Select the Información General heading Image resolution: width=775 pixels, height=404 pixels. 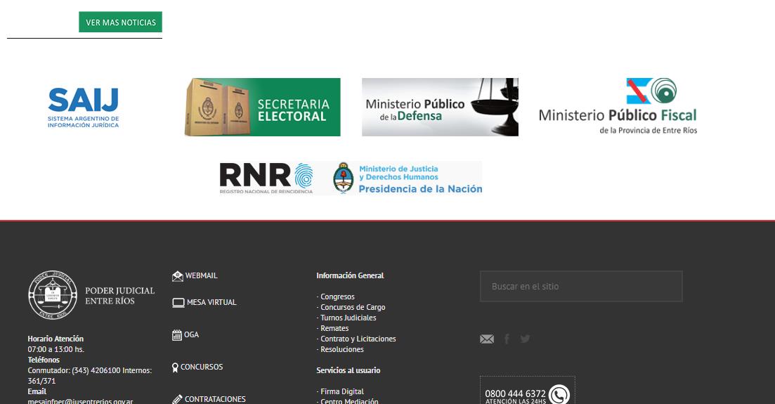[x=350, y=275]
